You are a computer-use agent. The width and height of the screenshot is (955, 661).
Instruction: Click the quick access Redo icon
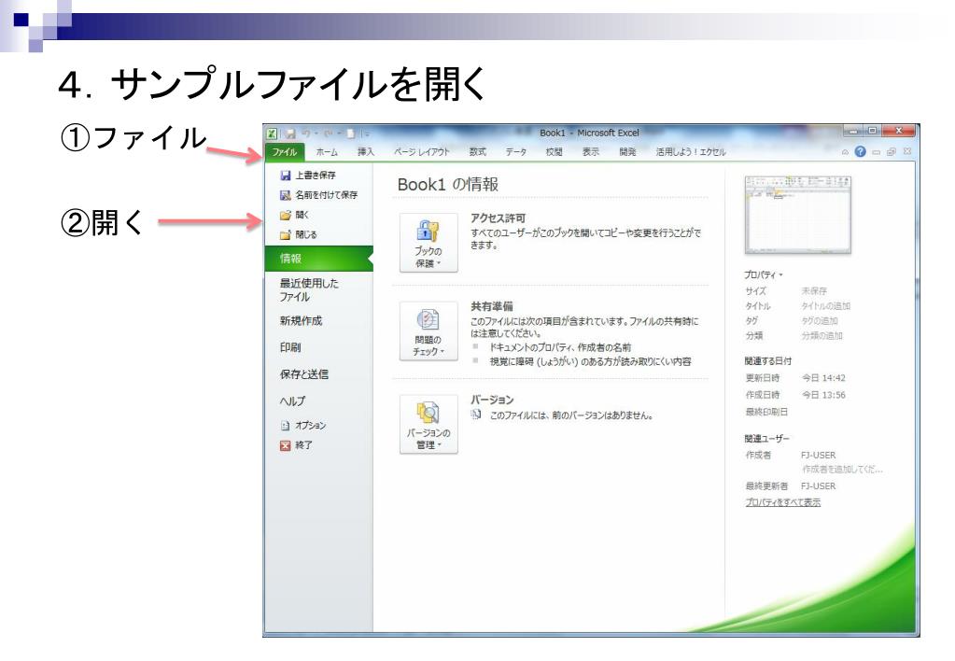coord(329,134)
